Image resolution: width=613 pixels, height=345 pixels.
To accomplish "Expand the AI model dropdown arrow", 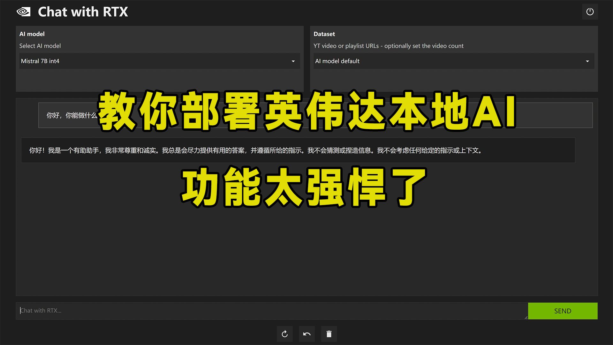I will 293,61.
